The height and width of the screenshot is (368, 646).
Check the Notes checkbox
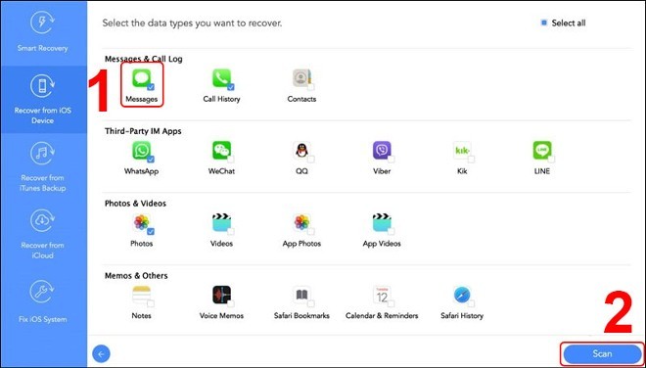click(x=151, y=303)
